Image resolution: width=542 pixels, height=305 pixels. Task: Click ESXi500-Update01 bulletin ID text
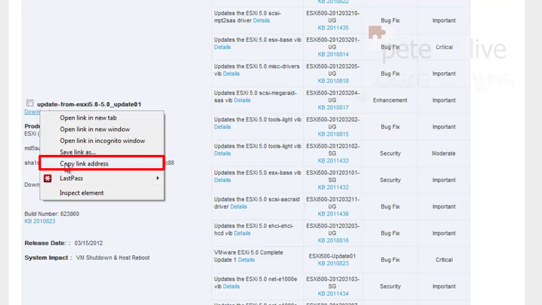332,256
